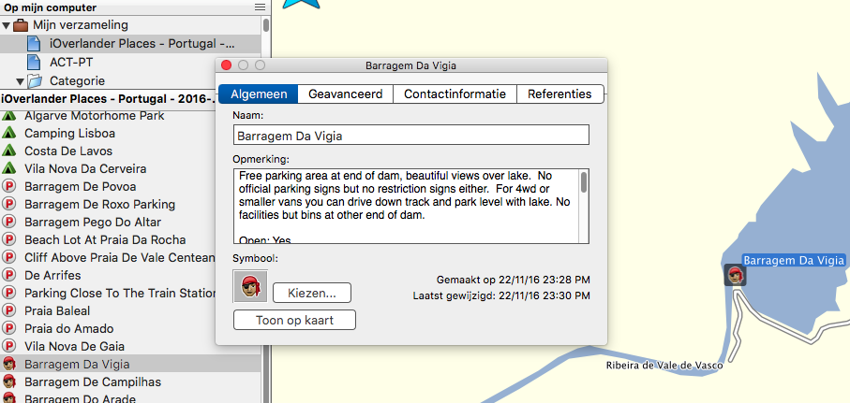This screenshot has width=850, height=403.
Task: Select the Referenties tab
Action: coord(559,94)
